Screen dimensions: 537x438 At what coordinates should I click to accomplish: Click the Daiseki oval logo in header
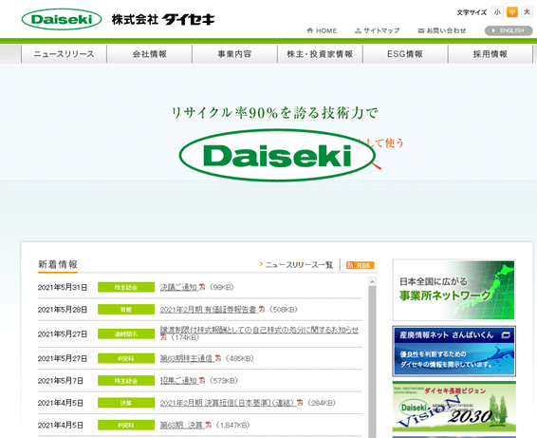tap(62, 19)
